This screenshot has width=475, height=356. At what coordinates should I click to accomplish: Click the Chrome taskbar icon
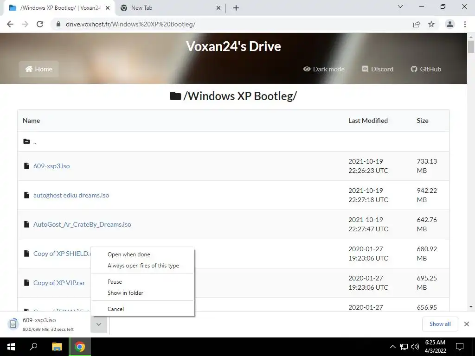tap(80, 347)
